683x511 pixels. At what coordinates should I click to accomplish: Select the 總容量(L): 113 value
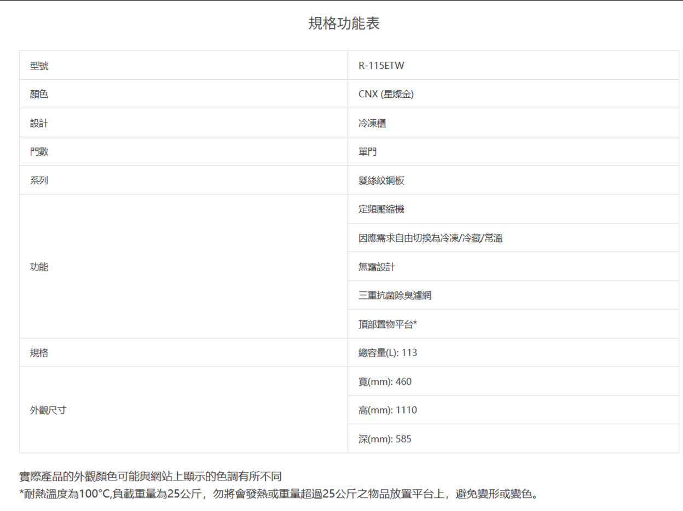coord(387,353)
